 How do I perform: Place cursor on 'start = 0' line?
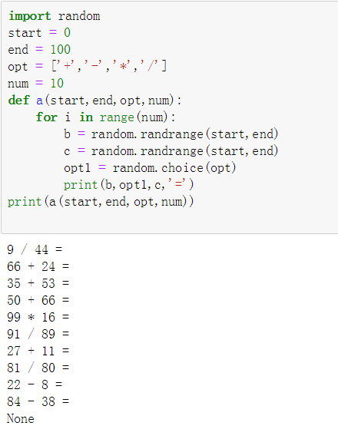click(x=39, y=33)
